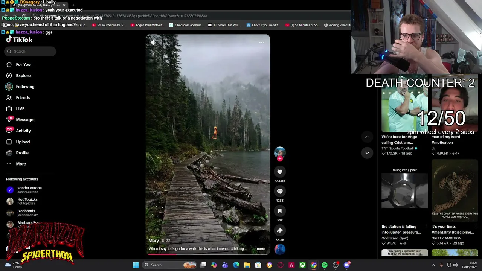Follow Mary with the red plus badge
Viewport: 482px width, 271px height.
click(280, 159)
